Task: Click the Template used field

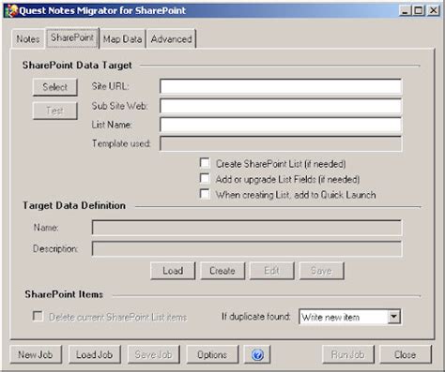Action: [x=281, y=143]
